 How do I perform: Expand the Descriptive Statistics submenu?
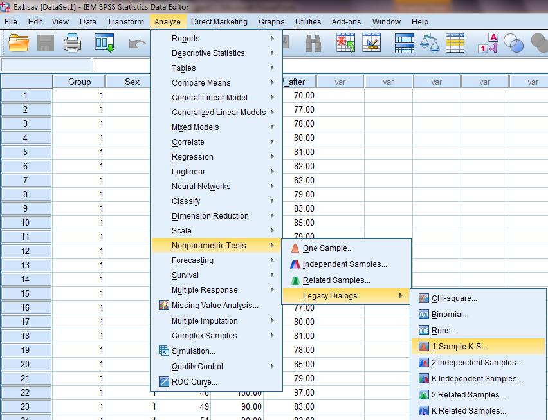(216, 53)
